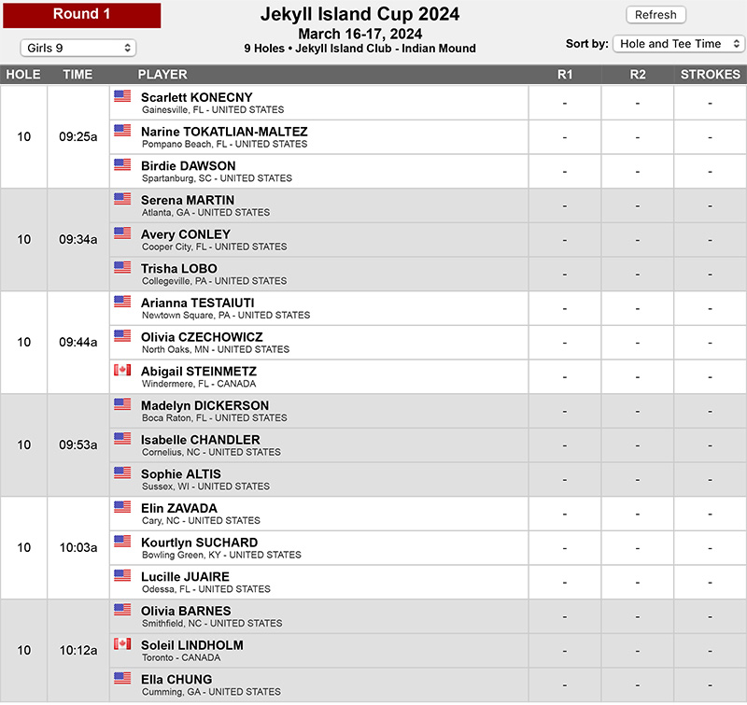
Task: Click the flag next to Ella CHUNG
Action: [122, 678]
